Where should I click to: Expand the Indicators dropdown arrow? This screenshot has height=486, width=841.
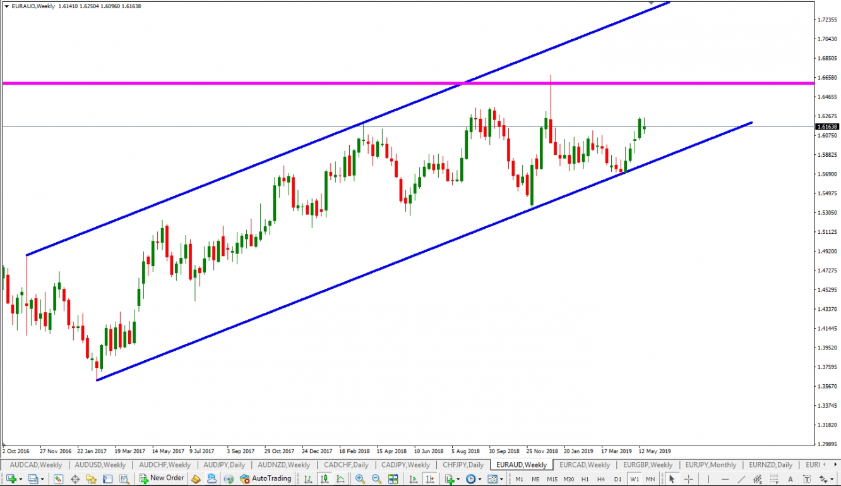tap(458, 479)
